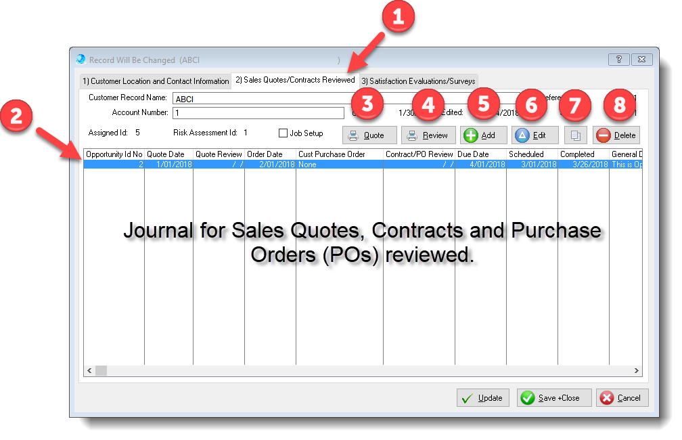The height and width of the screenshot is (440, 682).
Task: Click the Quote Date column header
Action: 168,154
